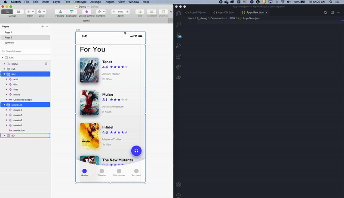
Task: Open the App-EN.json editor tab
Action: pyautogui.click(x=196, y=12)
